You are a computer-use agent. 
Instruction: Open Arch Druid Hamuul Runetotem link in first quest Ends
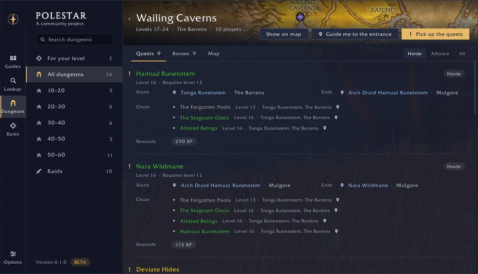pos(388,93)
